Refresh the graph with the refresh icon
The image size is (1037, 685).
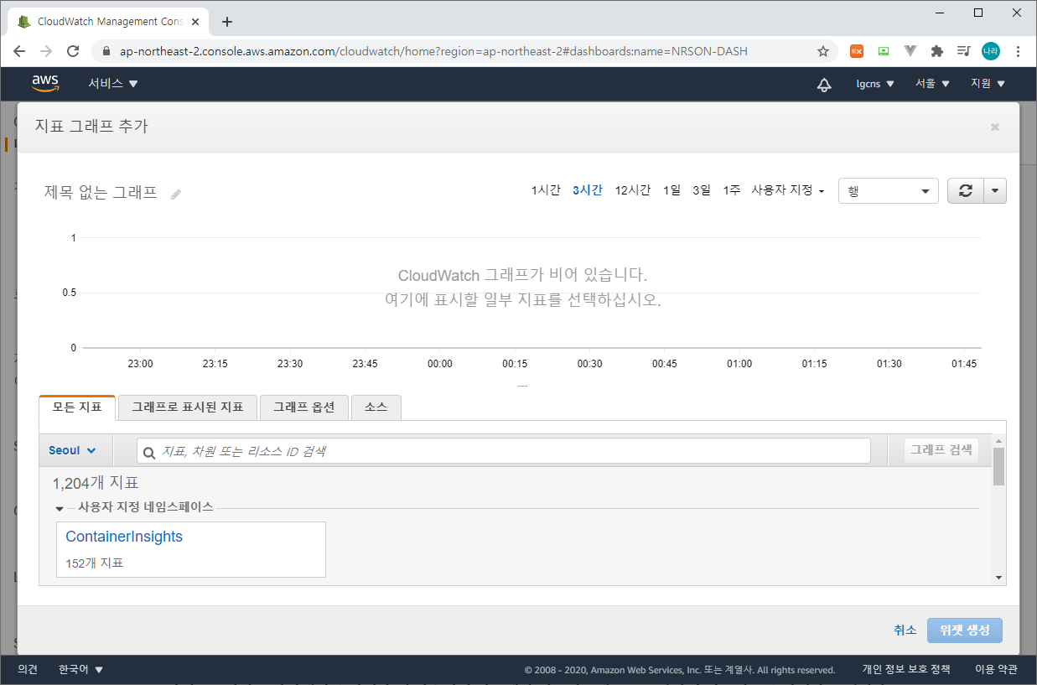point(965,190)
